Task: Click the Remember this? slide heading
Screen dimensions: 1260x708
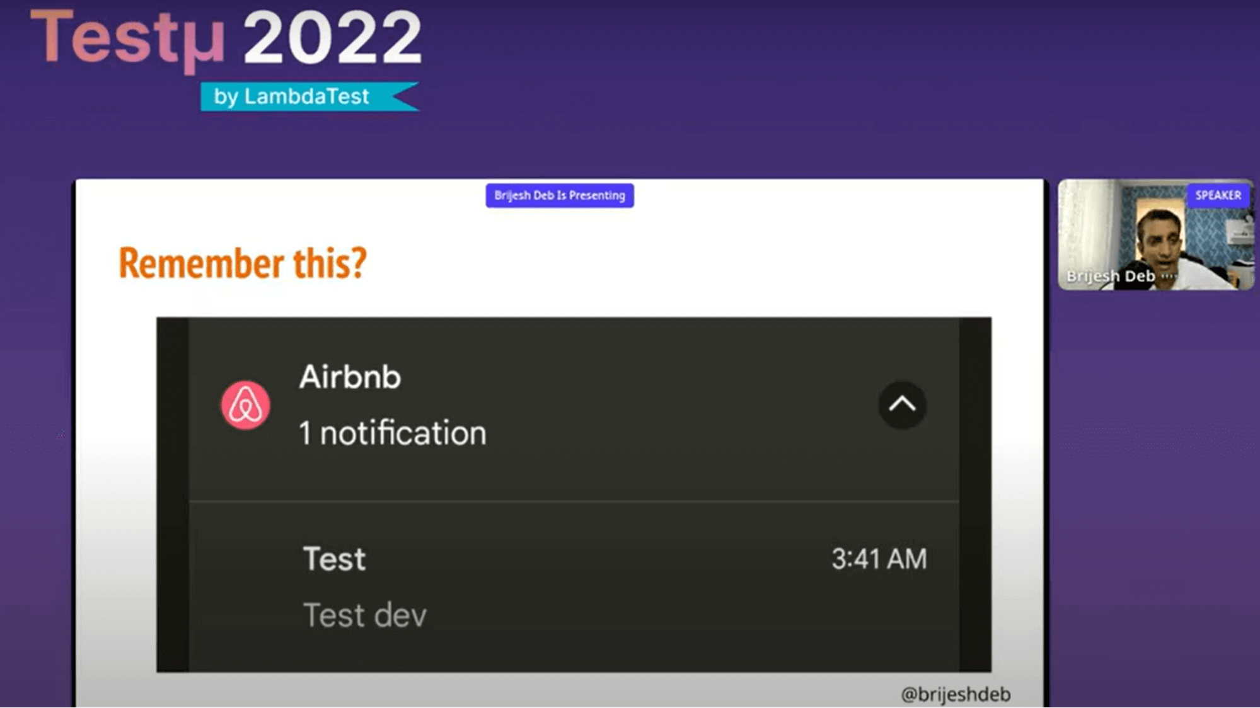Action: (243, 263)
